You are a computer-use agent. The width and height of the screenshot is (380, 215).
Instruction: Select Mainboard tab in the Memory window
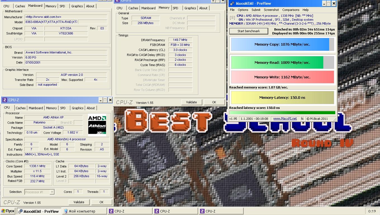[148, 8]
